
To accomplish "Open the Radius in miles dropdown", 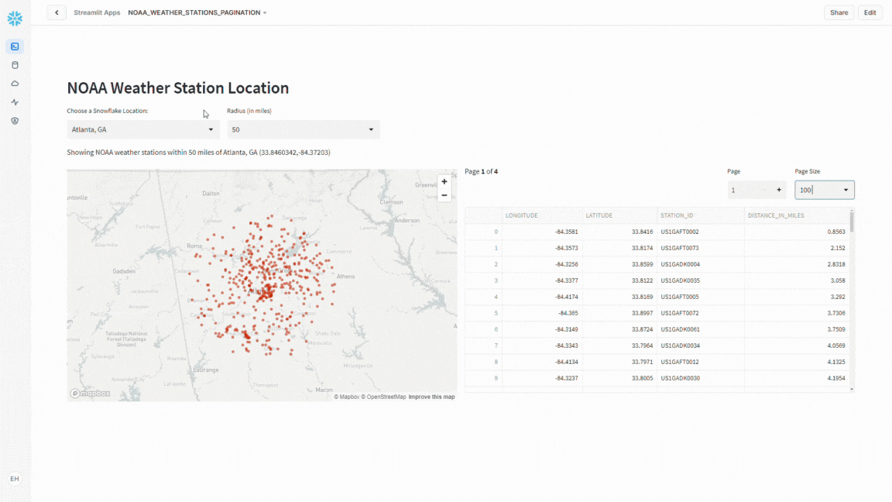I will point(303,129).
